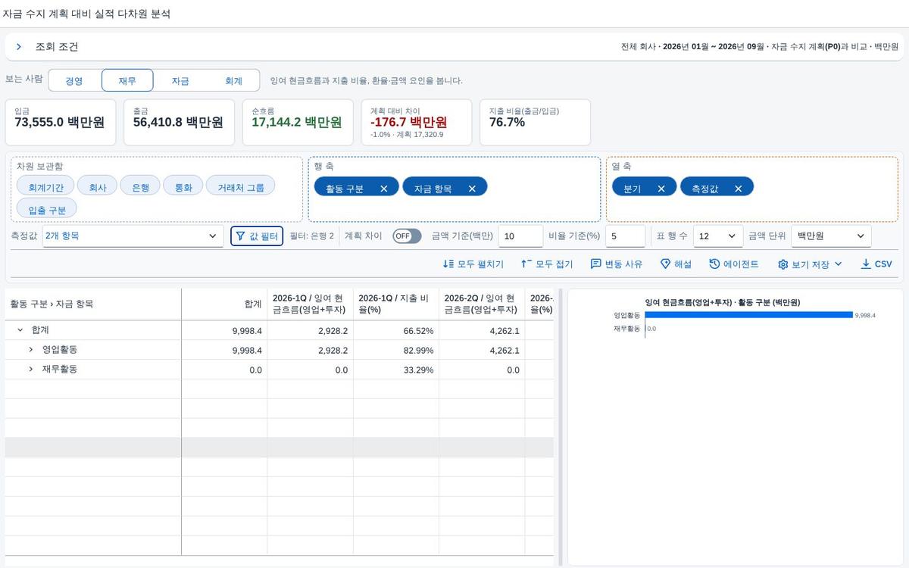
Task: Click the 합계 column header
Action: point(224,304)
